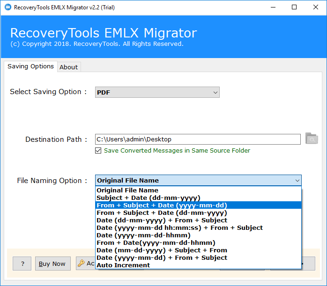Click the RecoveryTools app icon in title bar

[x=8, y=7]
